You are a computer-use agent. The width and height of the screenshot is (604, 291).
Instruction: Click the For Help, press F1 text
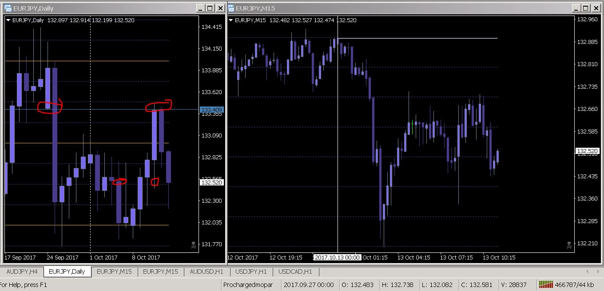[24, 285]
